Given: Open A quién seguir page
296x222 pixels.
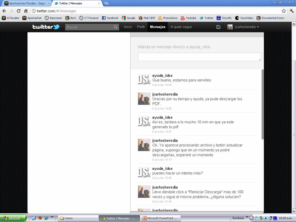Looking at the screenshot, I should click(x=181, y=27).
